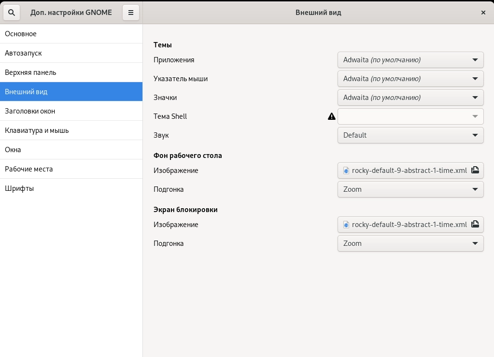Click the Экран блокировки heading
The width and height of the screenshot is (494, 357).
(x=185, y=210)
